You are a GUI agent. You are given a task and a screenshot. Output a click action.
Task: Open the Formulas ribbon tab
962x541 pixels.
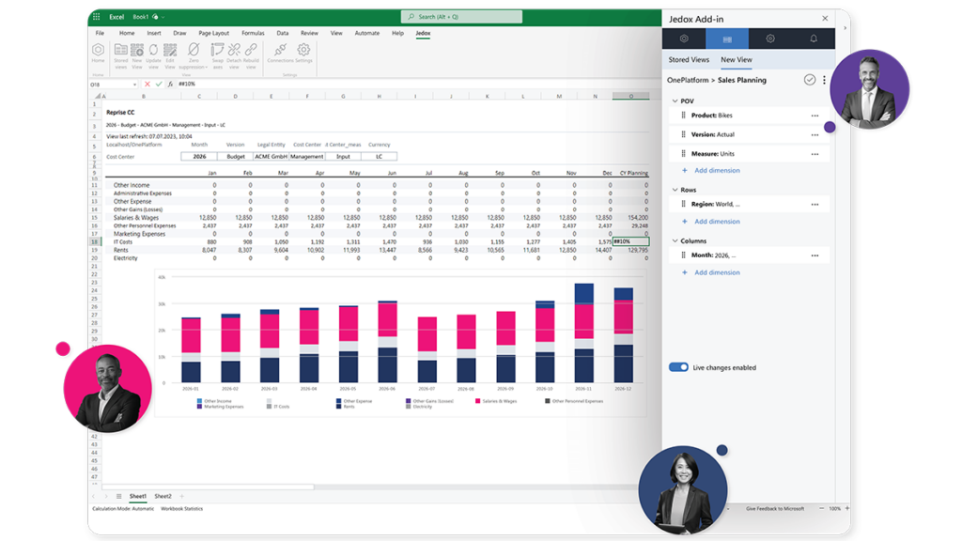point(253,33)
